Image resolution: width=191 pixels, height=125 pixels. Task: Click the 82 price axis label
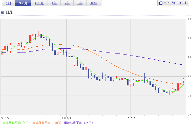pyautogui.click(x=189, y=19)
